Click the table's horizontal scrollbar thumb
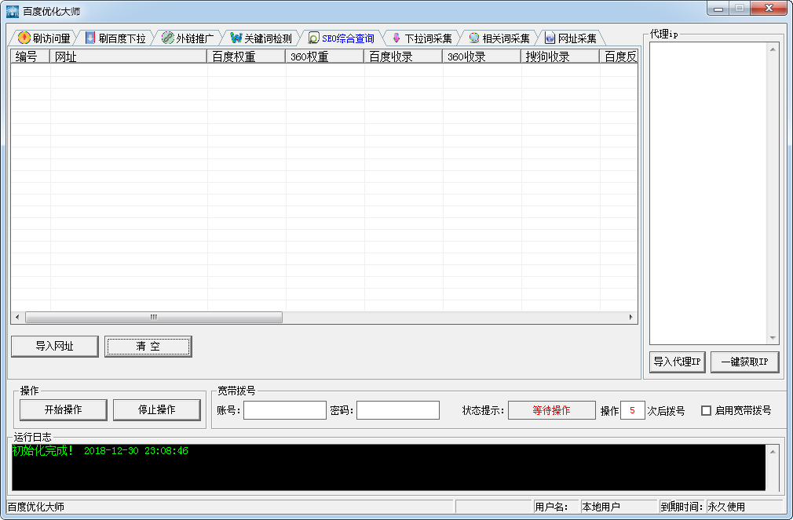The height and width of the screenshot is (520, 793). click(x=154, y=318)
